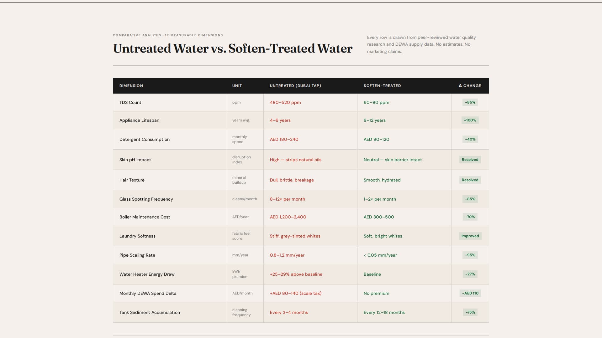
Task: Click the 'Δ Change' column header
Action: [470, 86]
